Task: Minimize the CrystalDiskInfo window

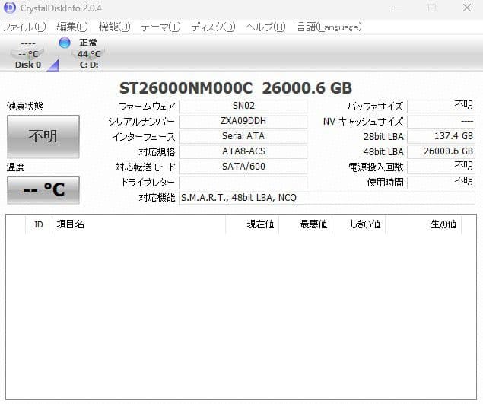Action: 398,8
